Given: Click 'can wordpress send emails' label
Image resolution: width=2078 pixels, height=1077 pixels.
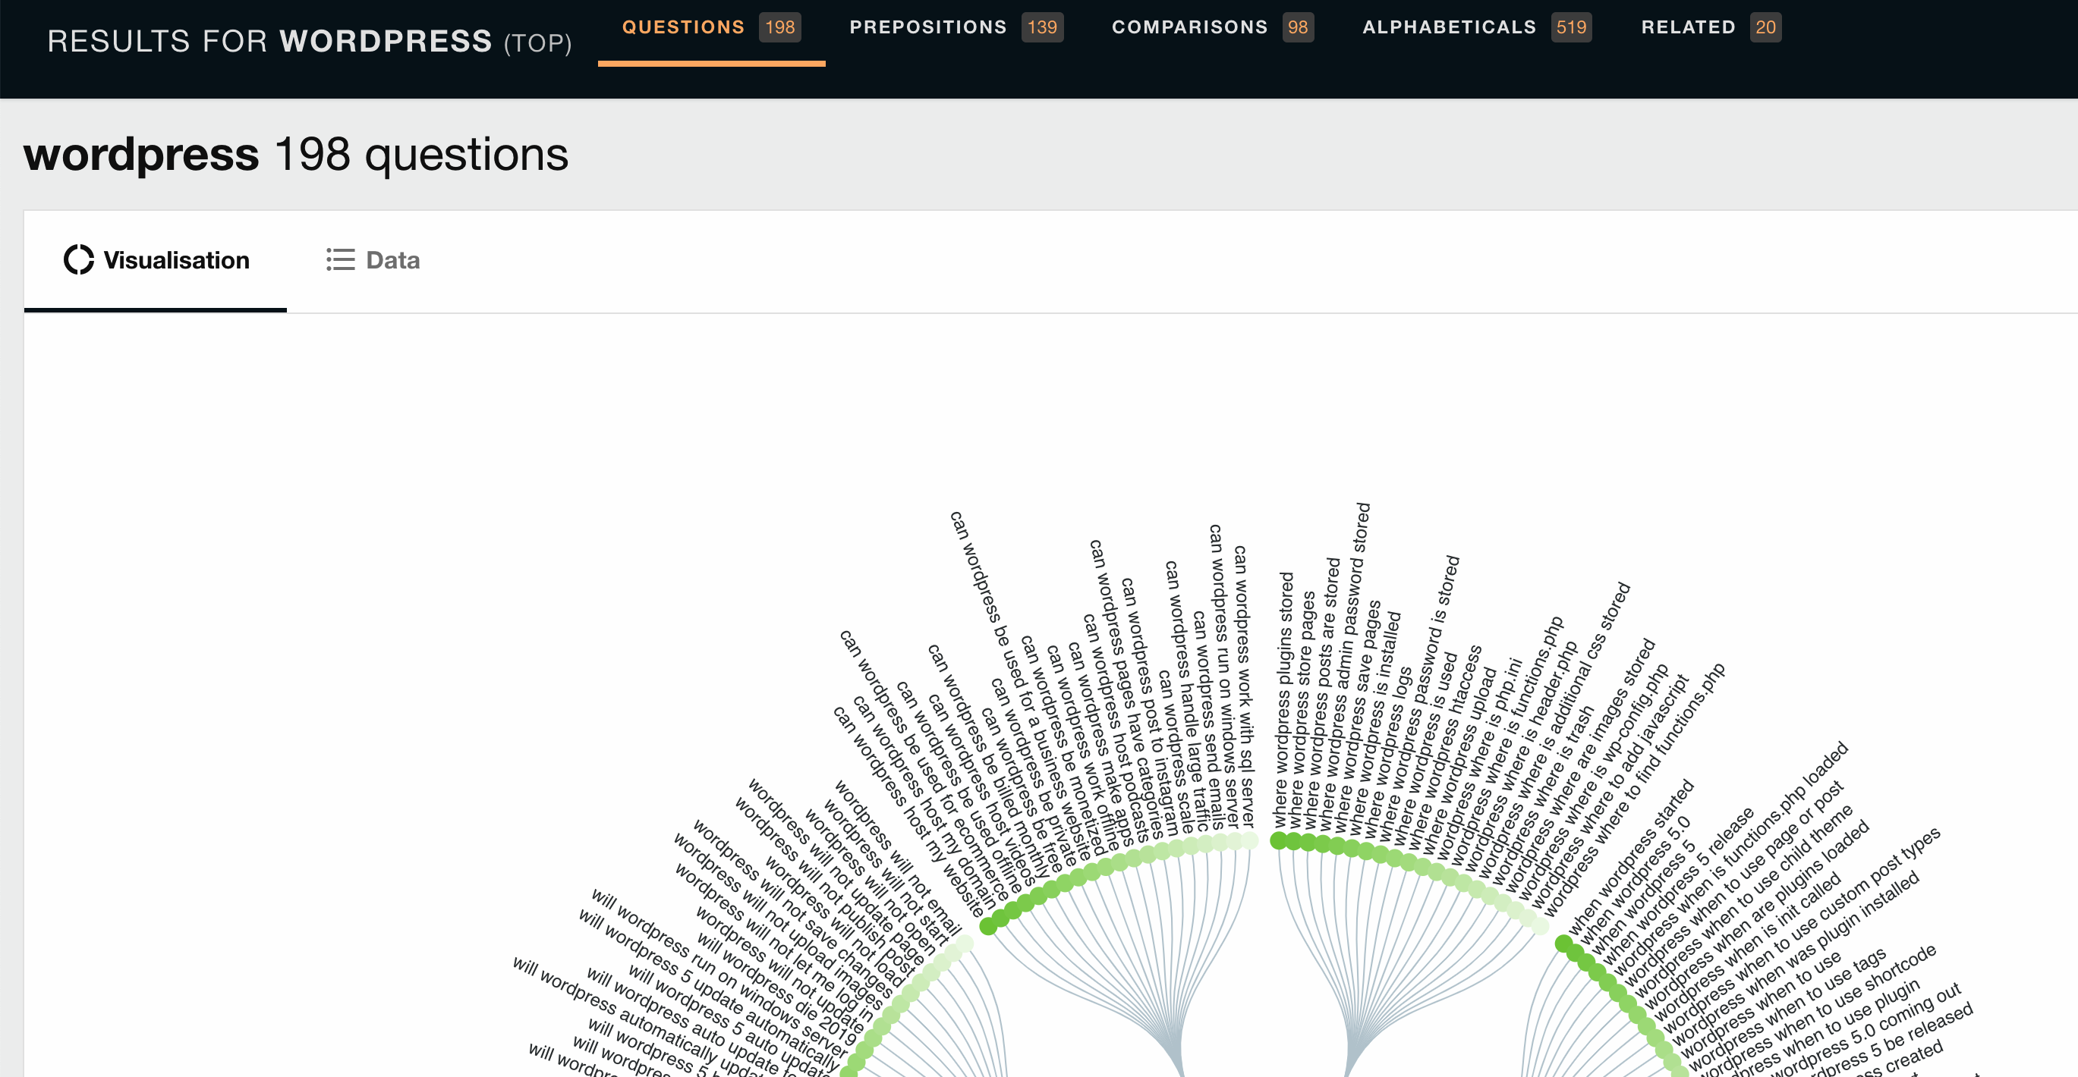Looking at the screenshot, I should pyautogui.click(x=1207, y=719).
